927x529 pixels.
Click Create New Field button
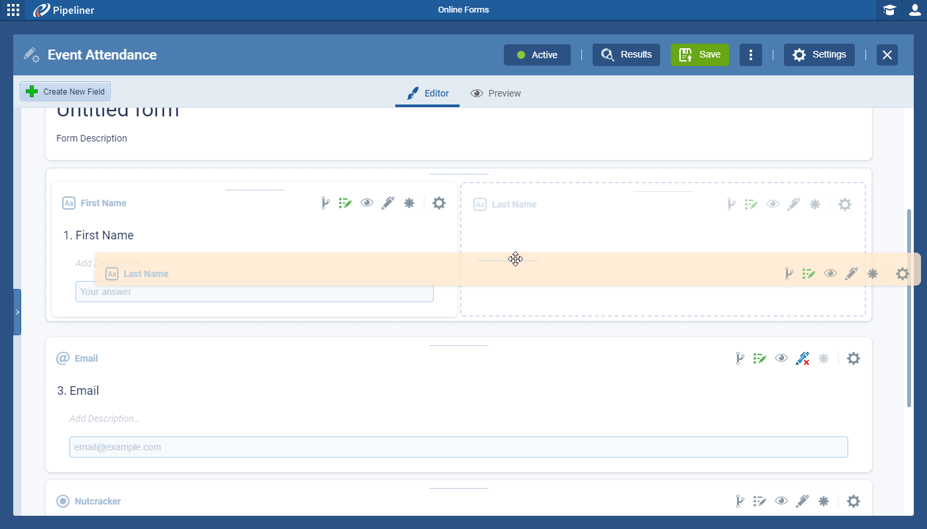[x=65, y=91]
